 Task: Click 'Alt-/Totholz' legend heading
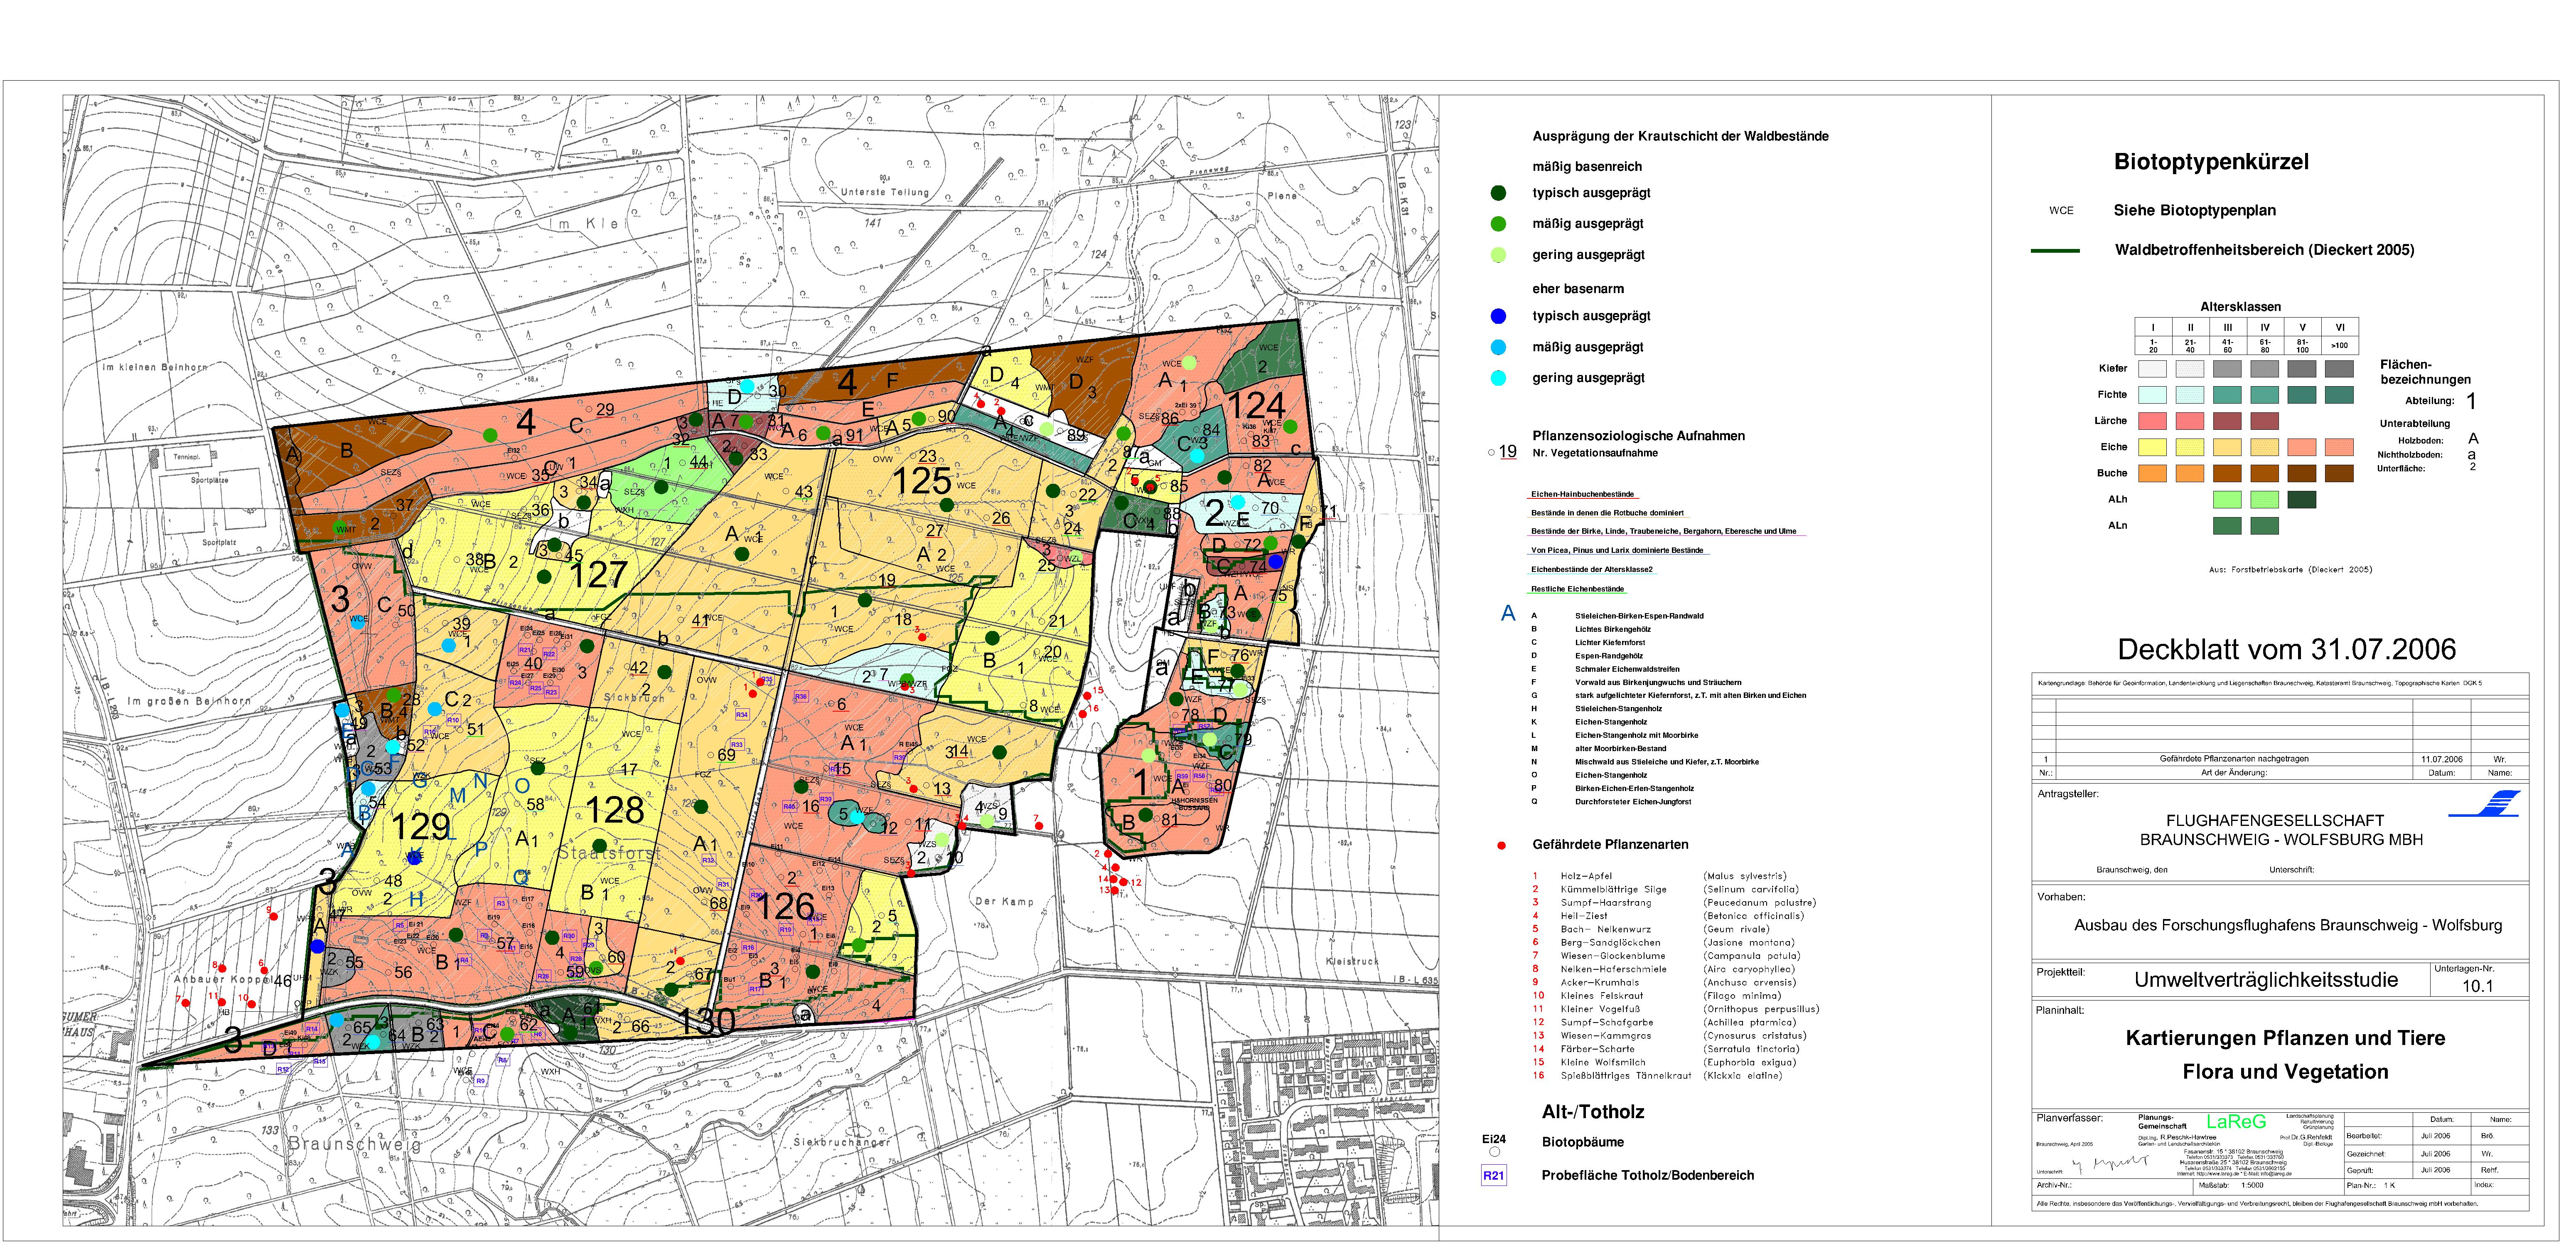click(1593, 1112)
